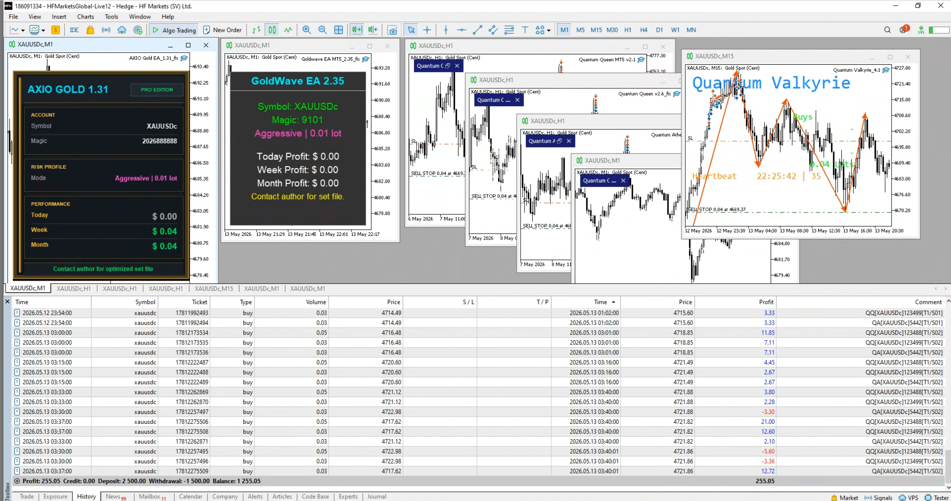The width and height of the screenshot is (951, 501).
Task: Open Tester in the status bar
Action: click(x=936, y=498)
